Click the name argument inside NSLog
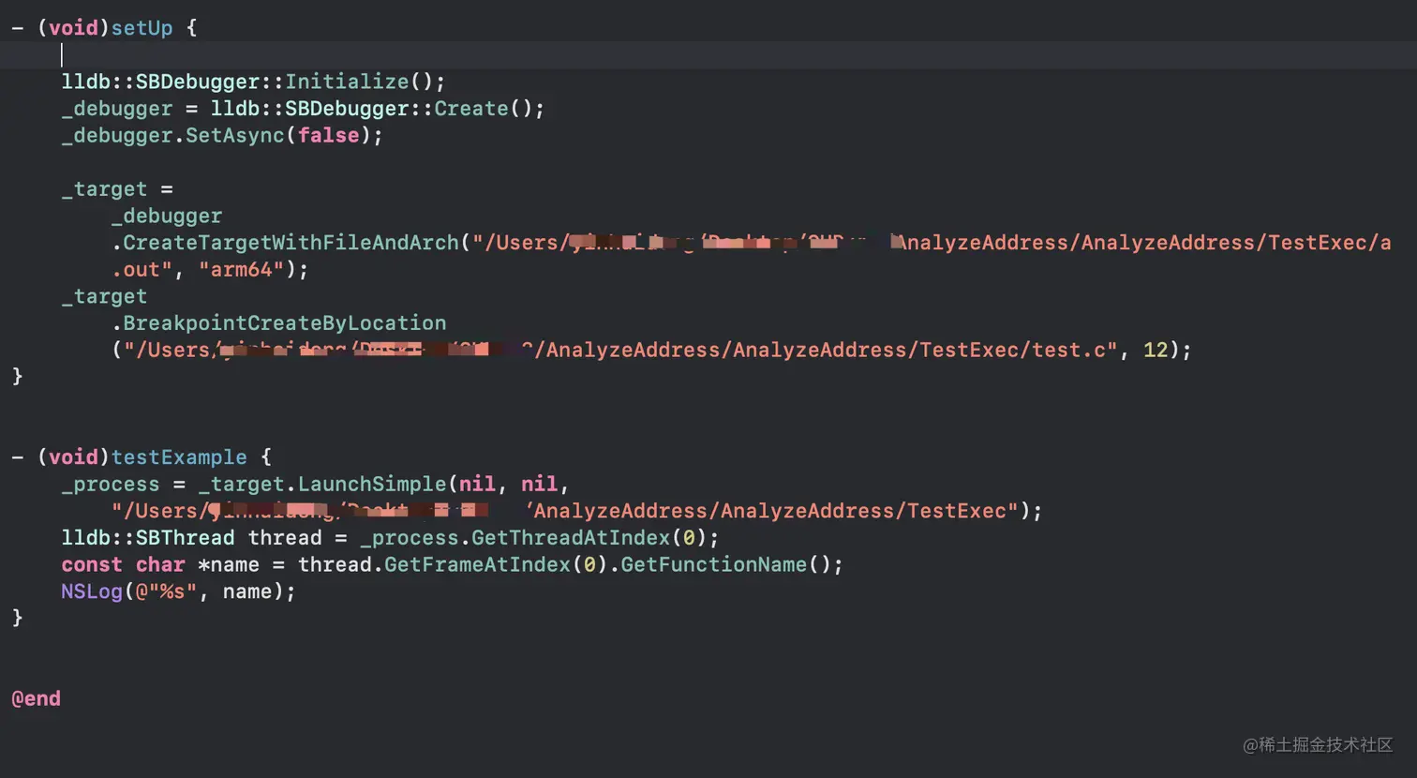The height and width of the screenshot is (778, 1417). click(247, 592)
